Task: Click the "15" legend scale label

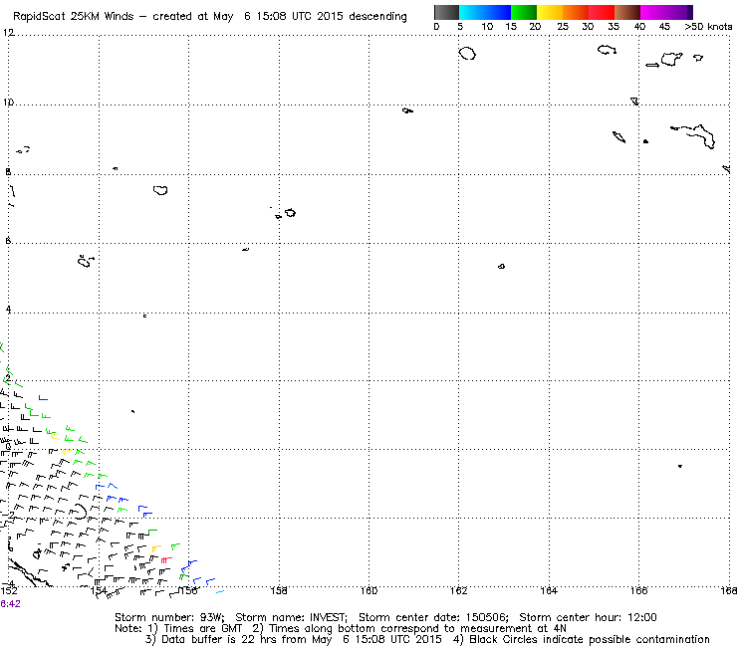Action: click(x=511, y=27)
